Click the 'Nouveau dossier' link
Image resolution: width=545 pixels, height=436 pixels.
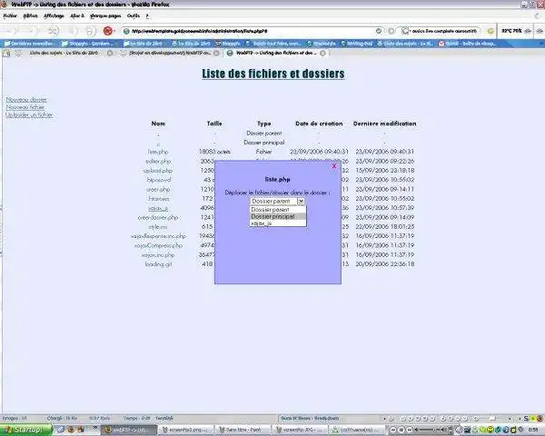26,100
